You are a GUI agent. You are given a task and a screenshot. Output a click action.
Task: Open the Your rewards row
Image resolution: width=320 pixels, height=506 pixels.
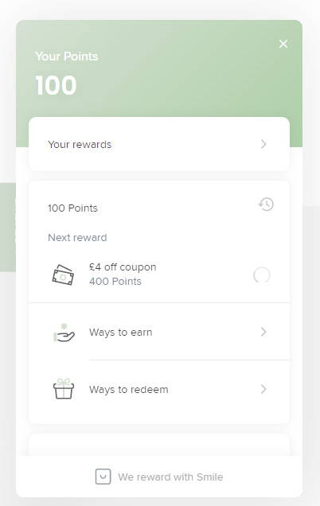pos(159,144)
